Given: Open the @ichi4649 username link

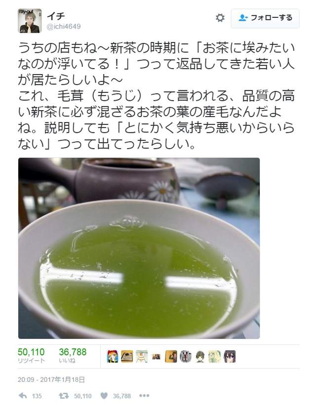Looking at the screenshot, I should coord(64,27).
